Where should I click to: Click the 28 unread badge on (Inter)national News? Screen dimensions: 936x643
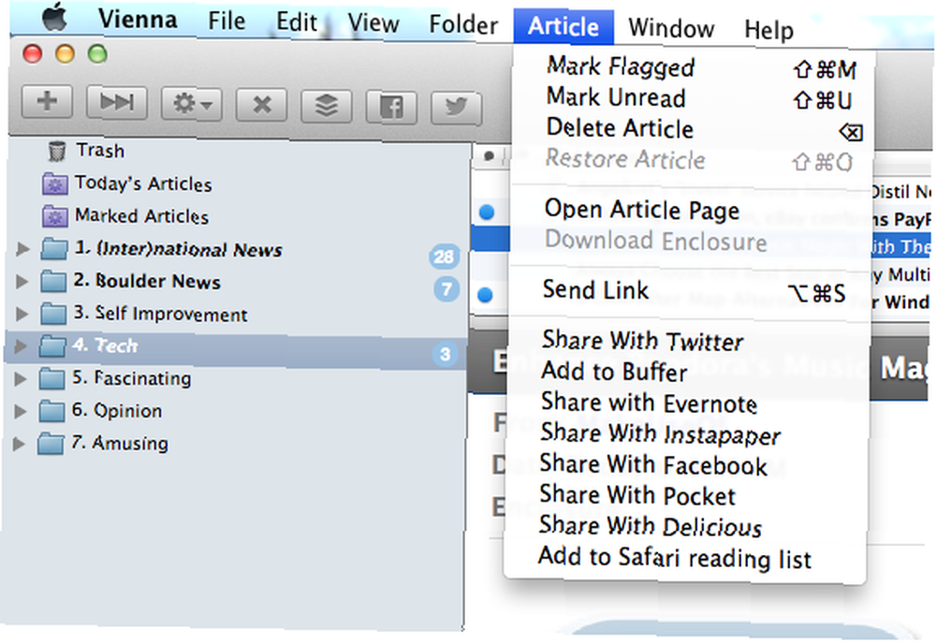click(x=444, y=256)
